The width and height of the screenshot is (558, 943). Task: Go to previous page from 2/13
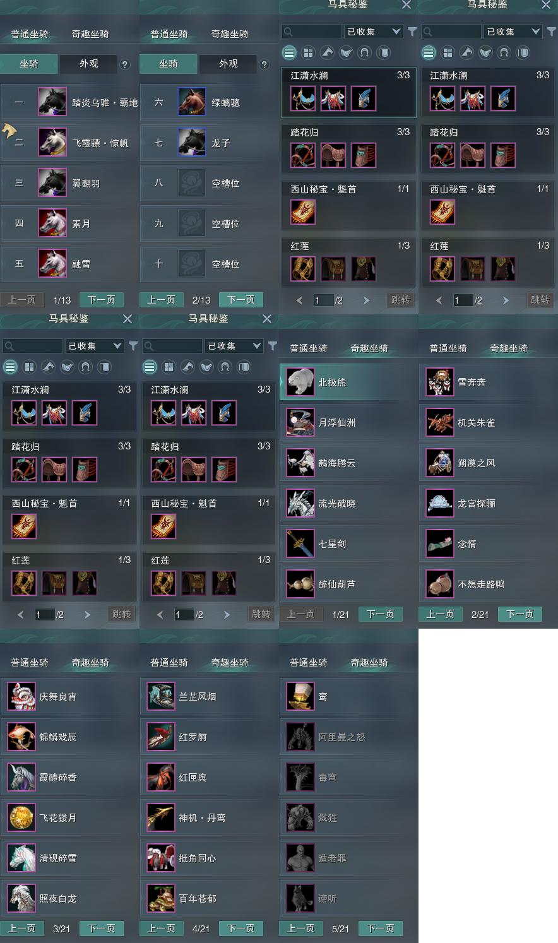coord(161,300)
